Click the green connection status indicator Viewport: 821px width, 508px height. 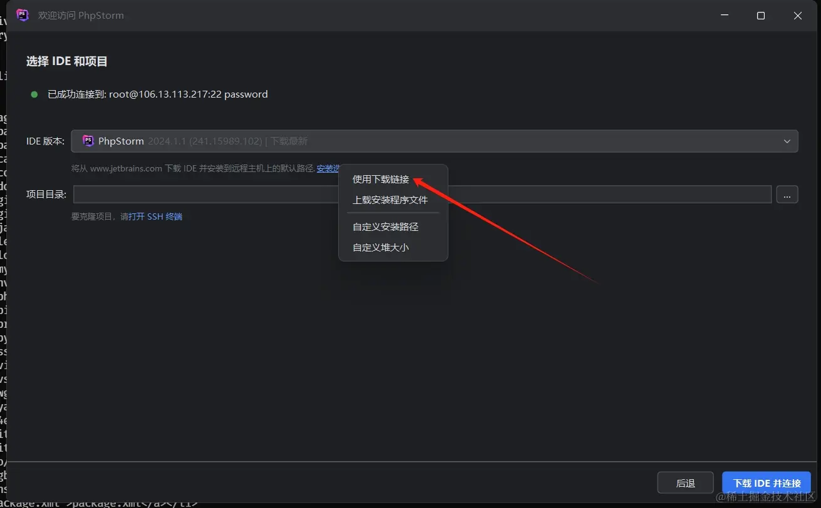click(34, 94)
